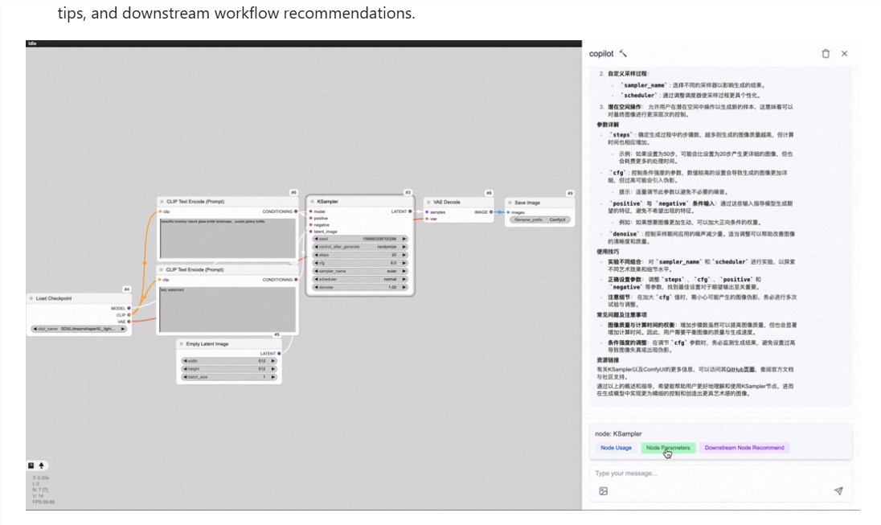Collapse the Load Checkpoint node via its dot
The height and width of the screenshot is (525, 881).
point(31,298)
